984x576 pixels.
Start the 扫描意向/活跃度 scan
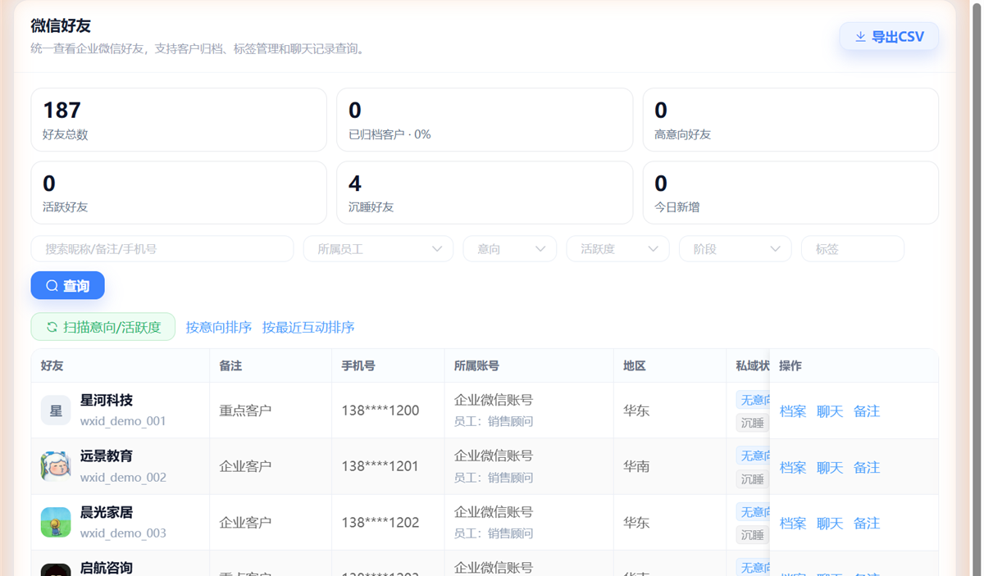103,327
